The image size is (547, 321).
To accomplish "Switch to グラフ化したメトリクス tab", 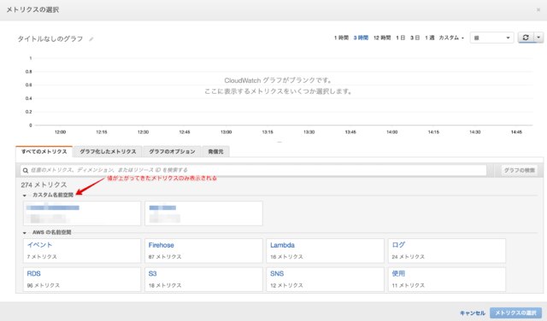I will pyautogui.click(x=108, y=152).
